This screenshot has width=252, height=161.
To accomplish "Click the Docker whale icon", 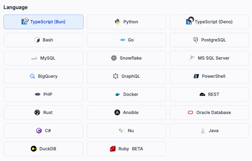I will coord(118,94).
